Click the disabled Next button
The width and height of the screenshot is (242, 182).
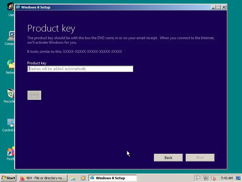[x=200, y=157]
